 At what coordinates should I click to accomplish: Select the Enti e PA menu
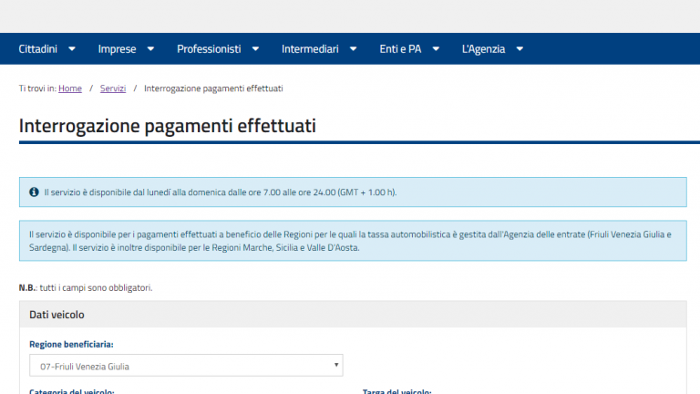(x=400, y=49)
